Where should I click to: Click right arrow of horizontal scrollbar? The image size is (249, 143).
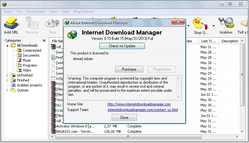[x=237, y=136]
